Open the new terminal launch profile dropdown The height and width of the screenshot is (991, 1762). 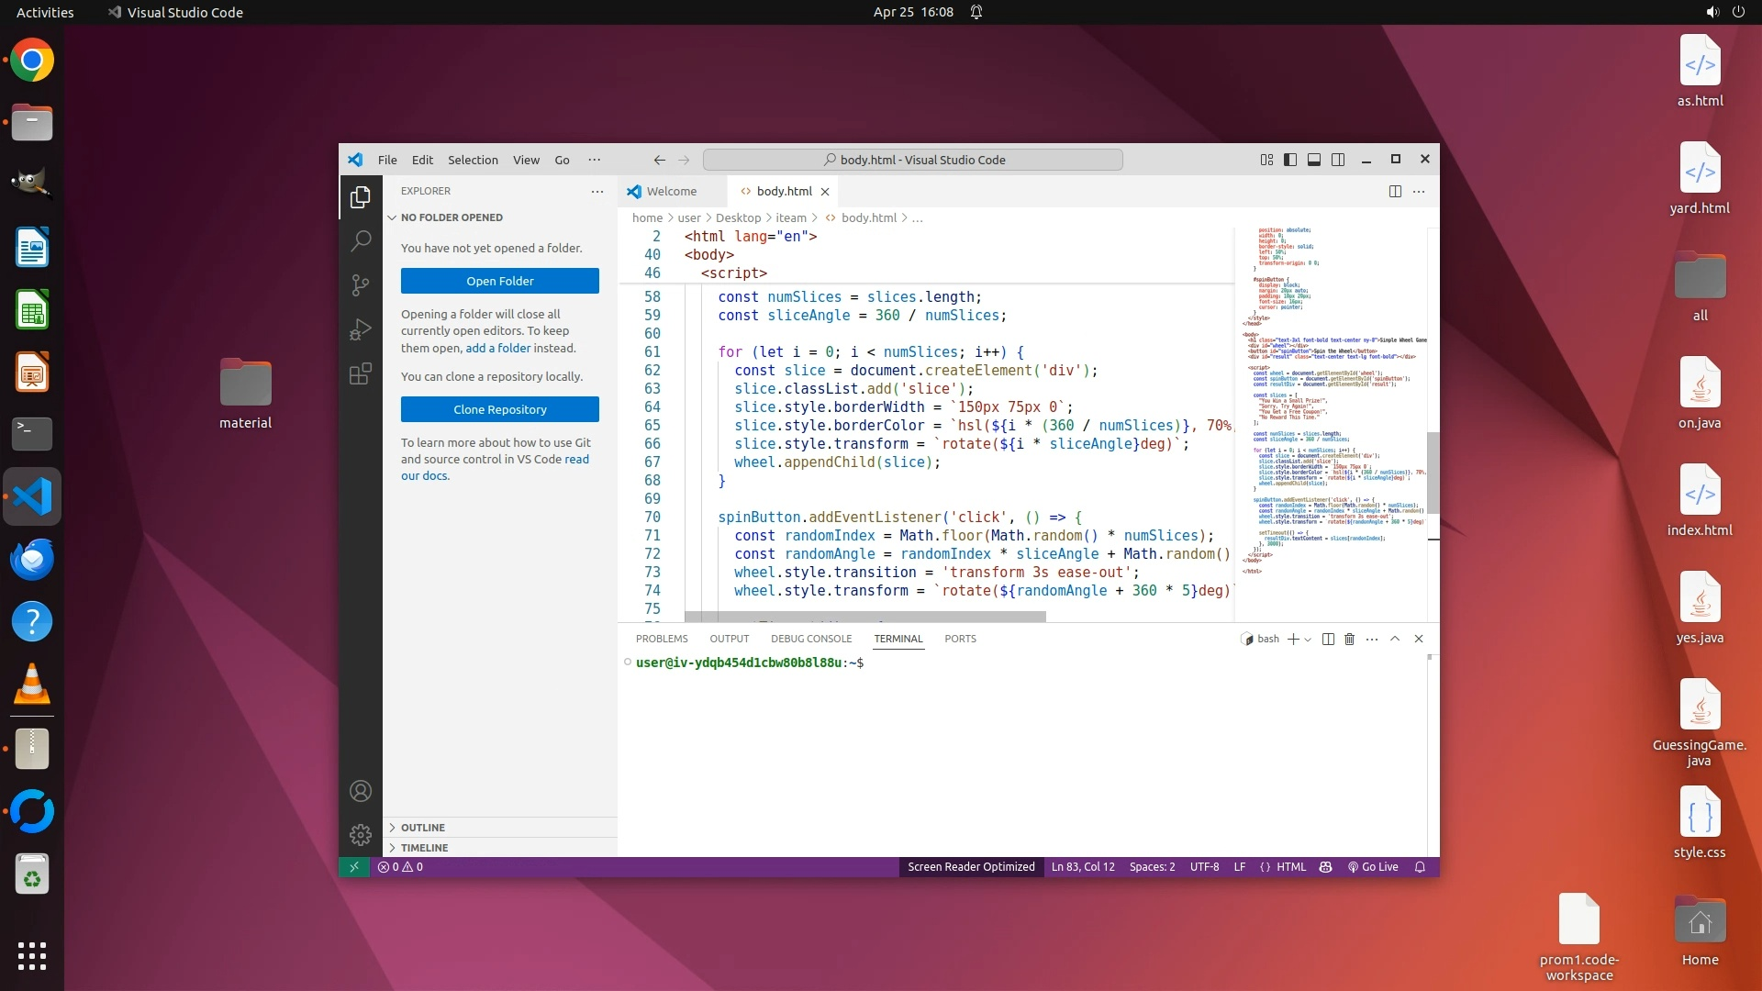click(1308, 640)
